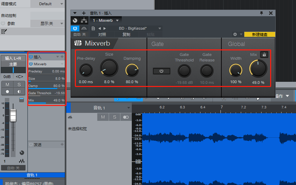This screenshot has width=296, height=185.
Task: Click the Global Mix knob
Action: pos(258,68)
